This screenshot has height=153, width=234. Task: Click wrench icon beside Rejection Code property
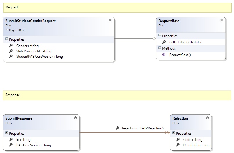178,140
